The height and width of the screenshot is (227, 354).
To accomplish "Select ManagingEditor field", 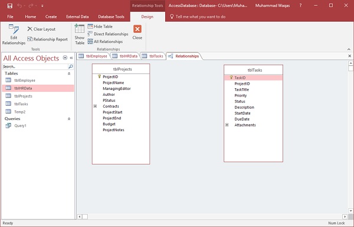I will tap(117, 88).
